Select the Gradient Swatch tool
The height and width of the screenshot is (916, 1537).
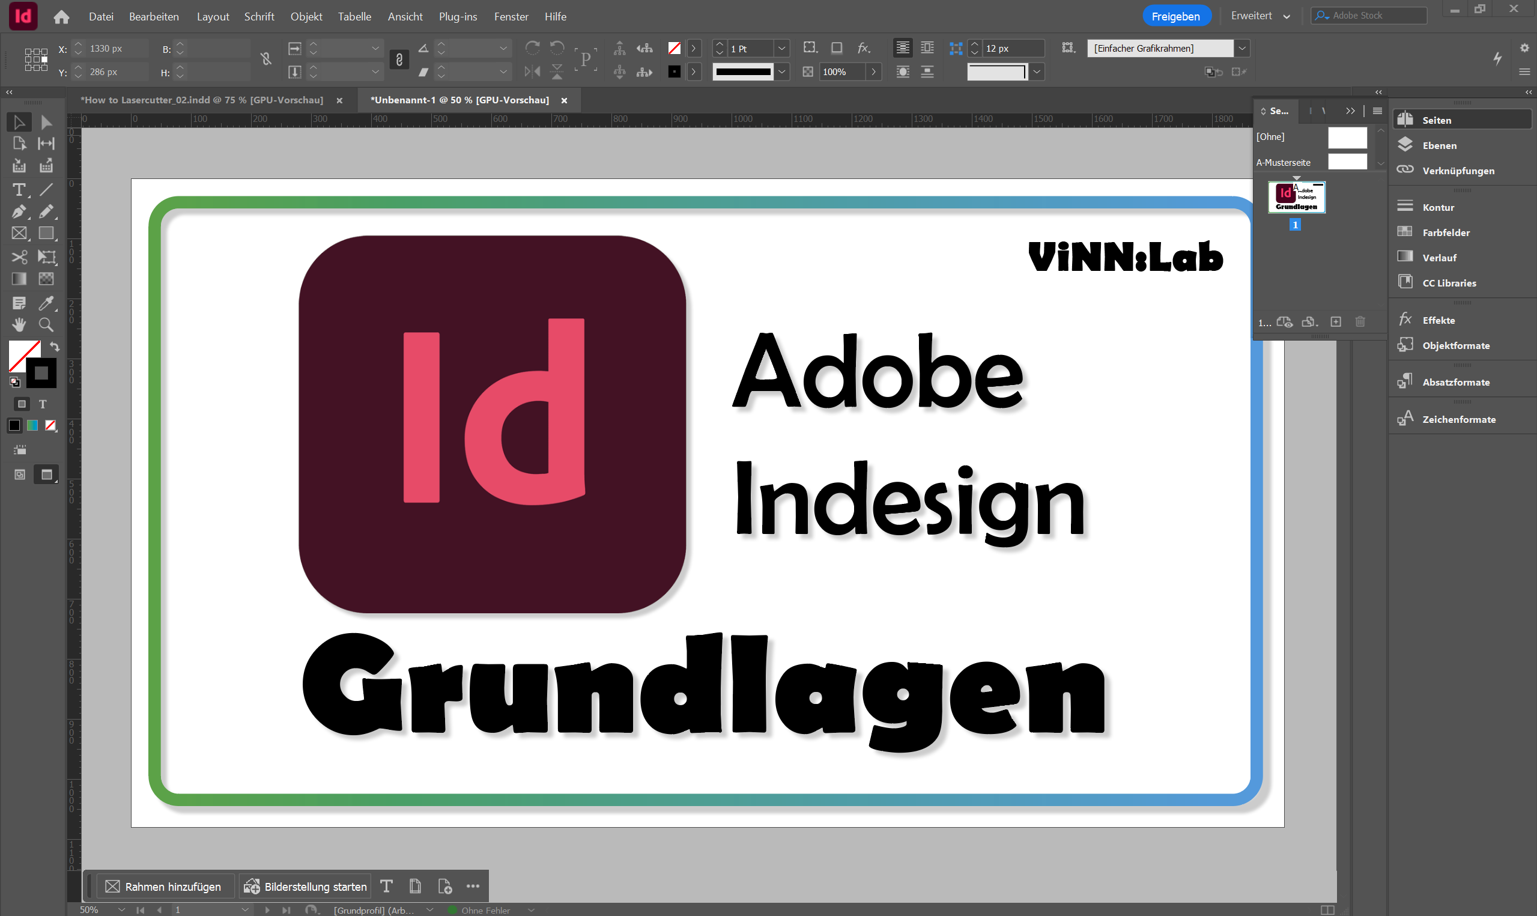tap(19, 279)
